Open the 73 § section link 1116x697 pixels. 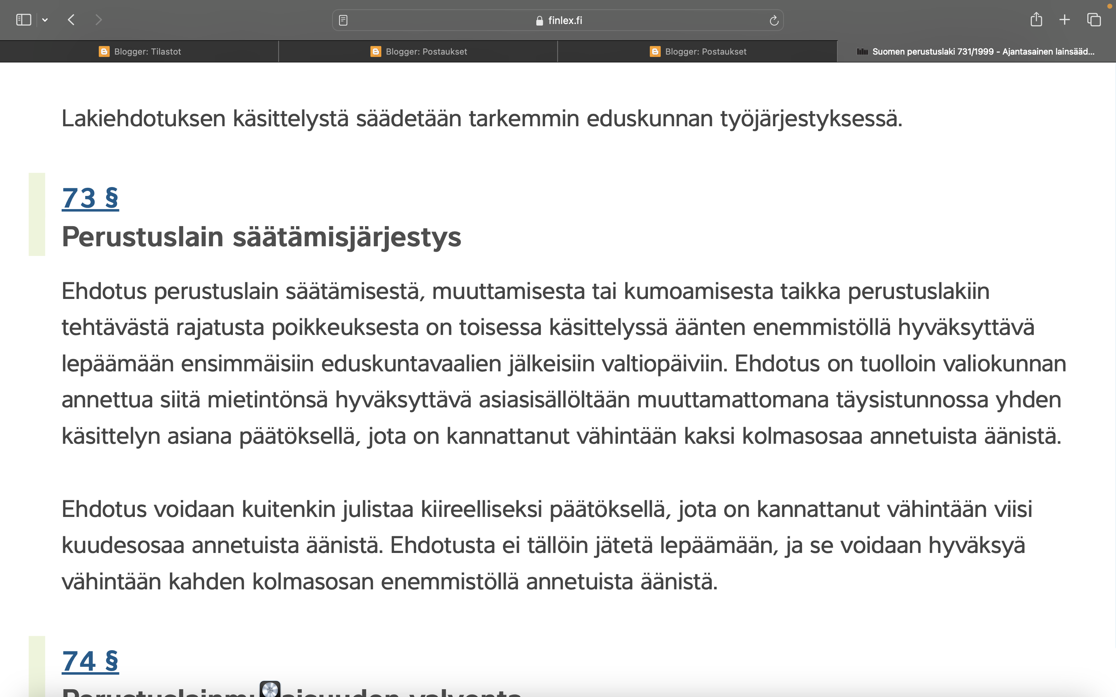coord(90,198)
